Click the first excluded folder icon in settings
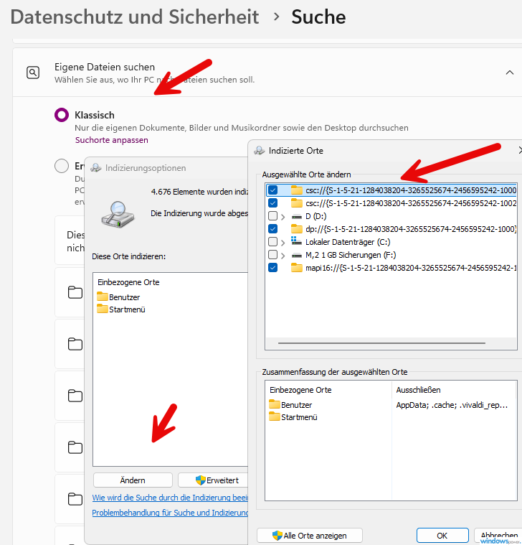The width and height of the screenshot is (522, 545). 75,292
